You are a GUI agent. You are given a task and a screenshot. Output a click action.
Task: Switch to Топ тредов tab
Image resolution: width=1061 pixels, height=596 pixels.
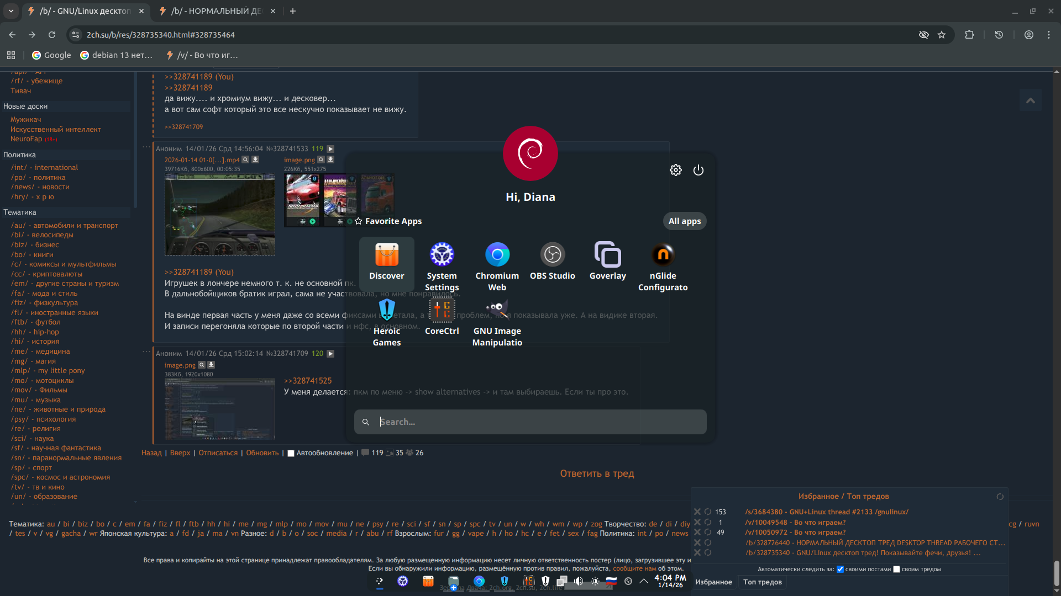click(762, 582)
